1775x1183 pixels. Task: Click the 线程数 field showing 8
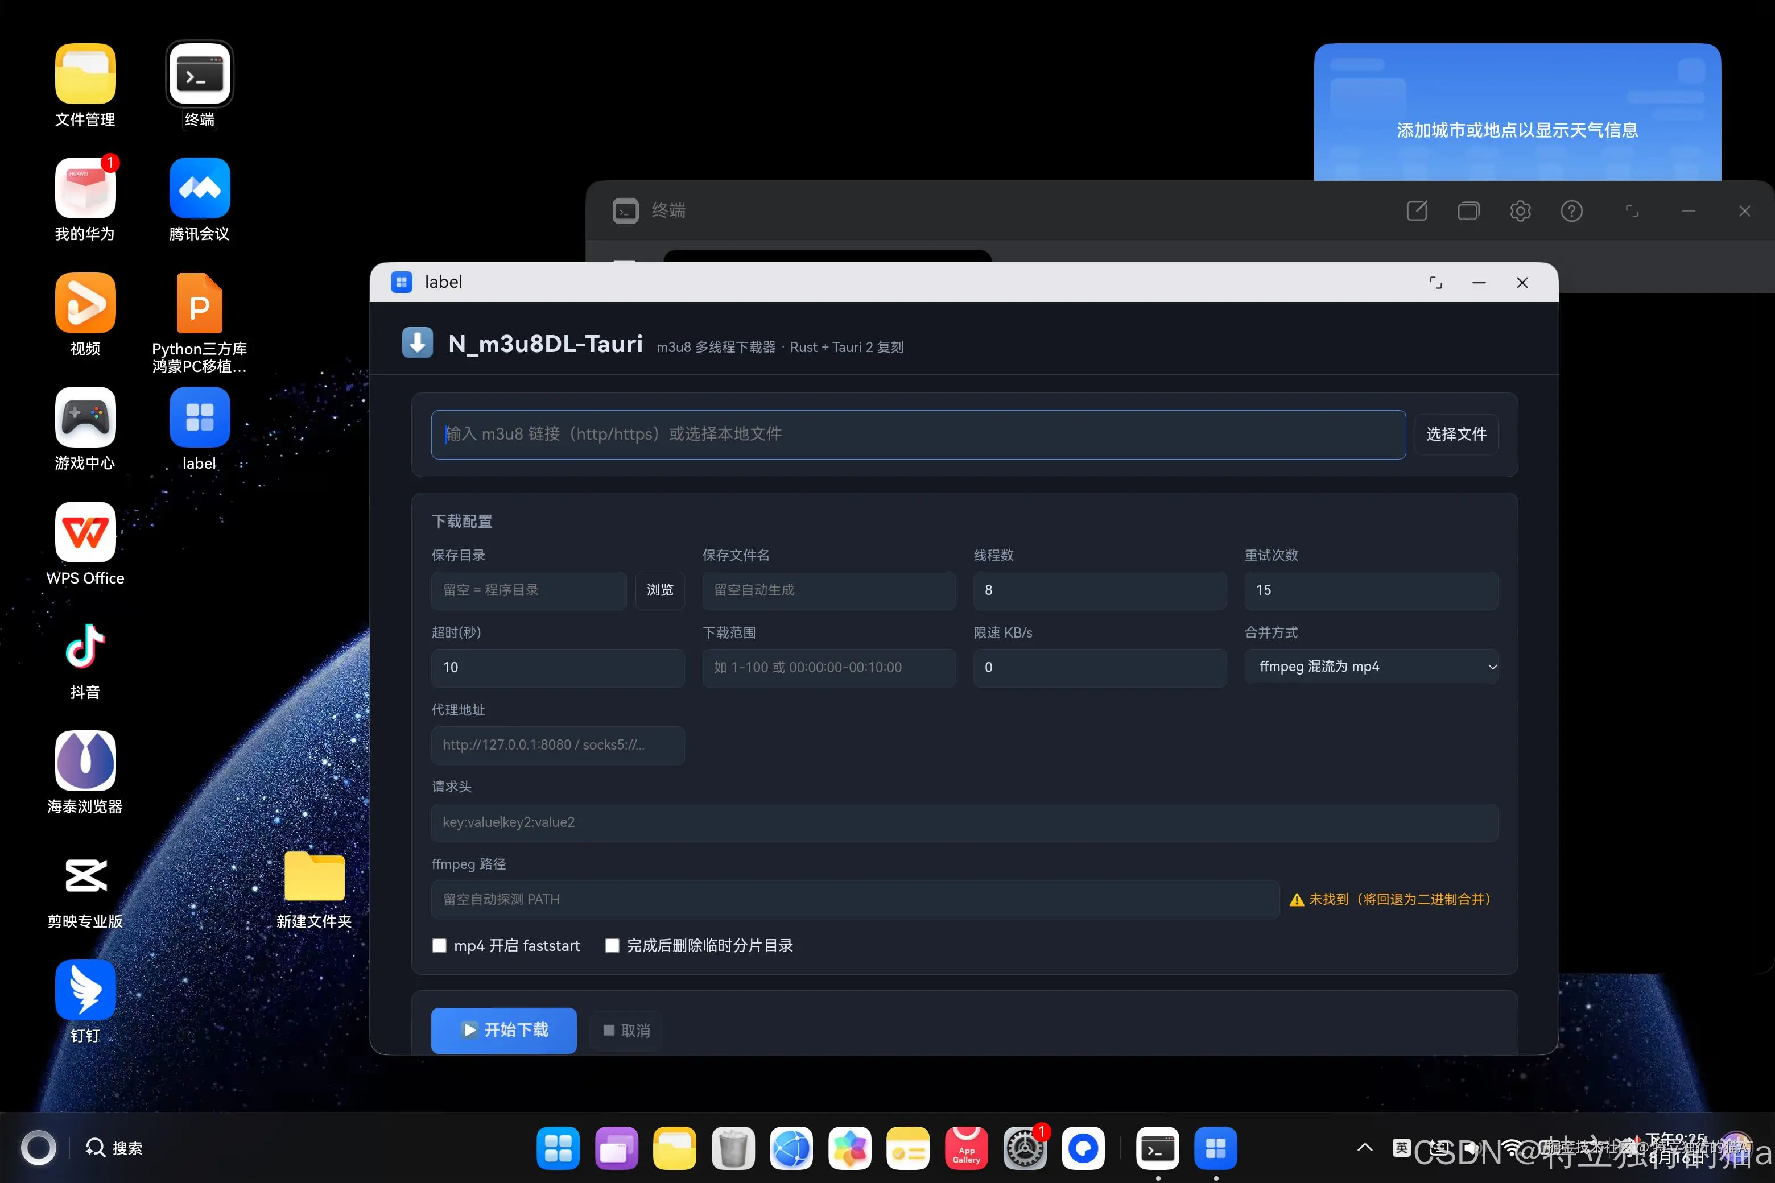pyautogui.click(x=1100, y=589)
